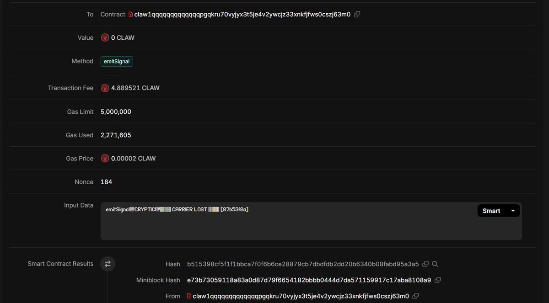The image size is (549, 303).
Task: Open the Smart decode dropdown arrow
Action: [513, 211]
